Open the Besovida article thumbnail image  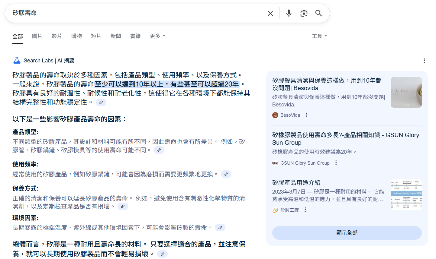point(406,92)
